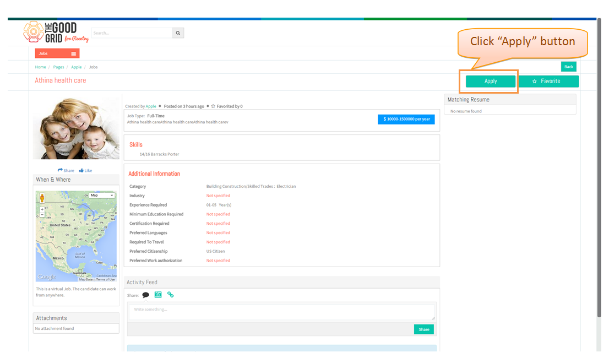Click the Like thumbs-up link
Viewport: 609px width, 363px height.
tap(85, 170)
